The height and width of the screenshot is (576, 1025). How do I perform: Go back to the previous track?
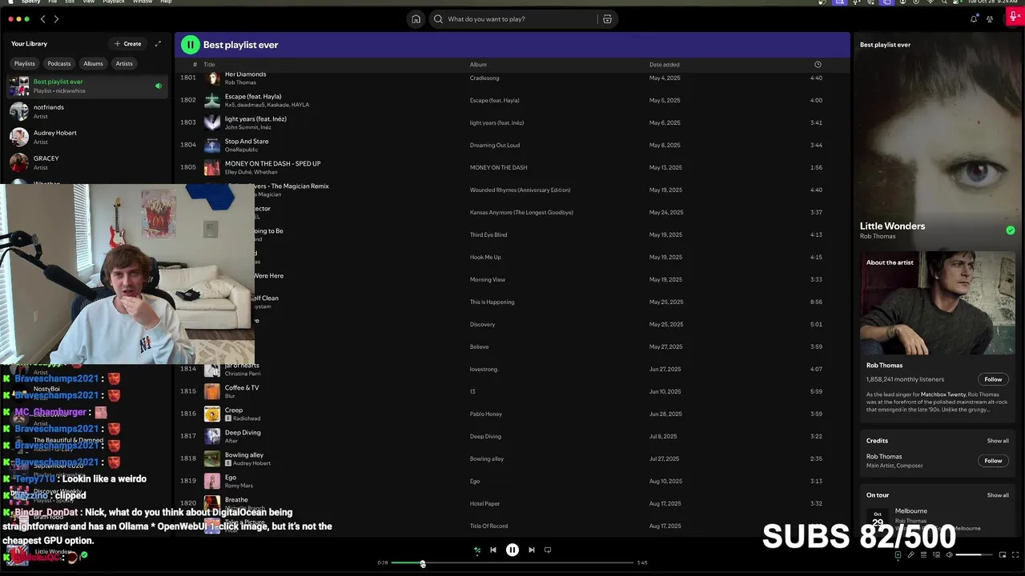click(x=493, y=550)
